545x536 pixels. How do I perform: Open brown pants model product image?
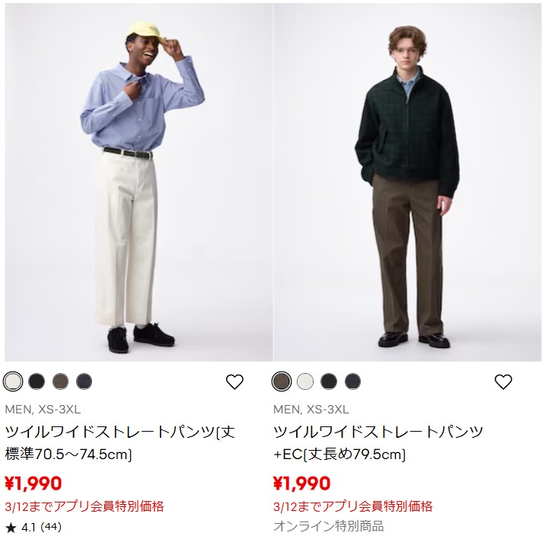pos(407,182)
